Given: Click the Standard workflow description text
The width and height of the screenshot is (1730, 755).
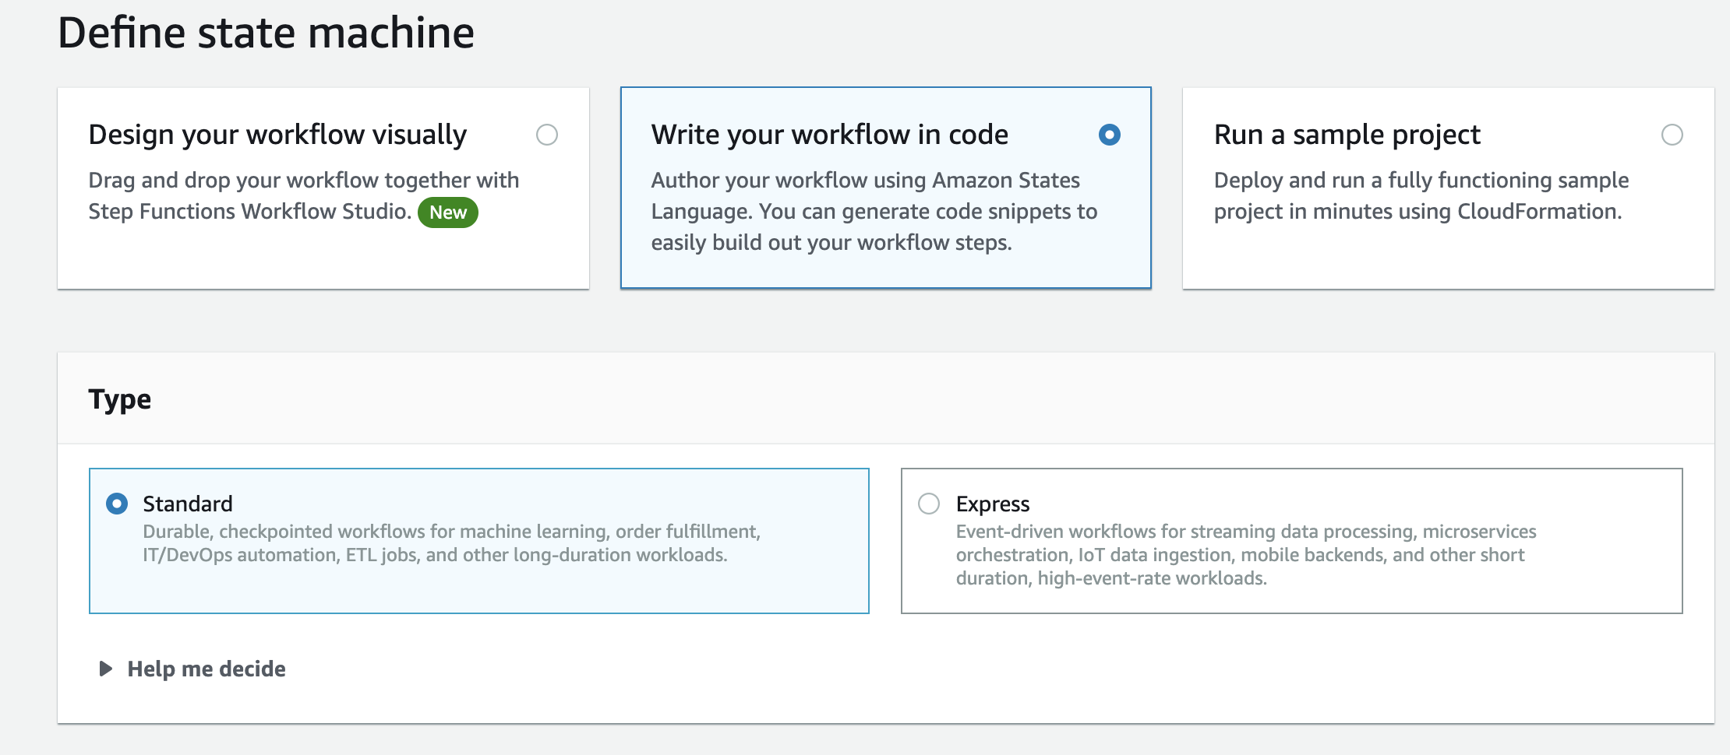Looking at the screenshot, I should pos(450,543).
